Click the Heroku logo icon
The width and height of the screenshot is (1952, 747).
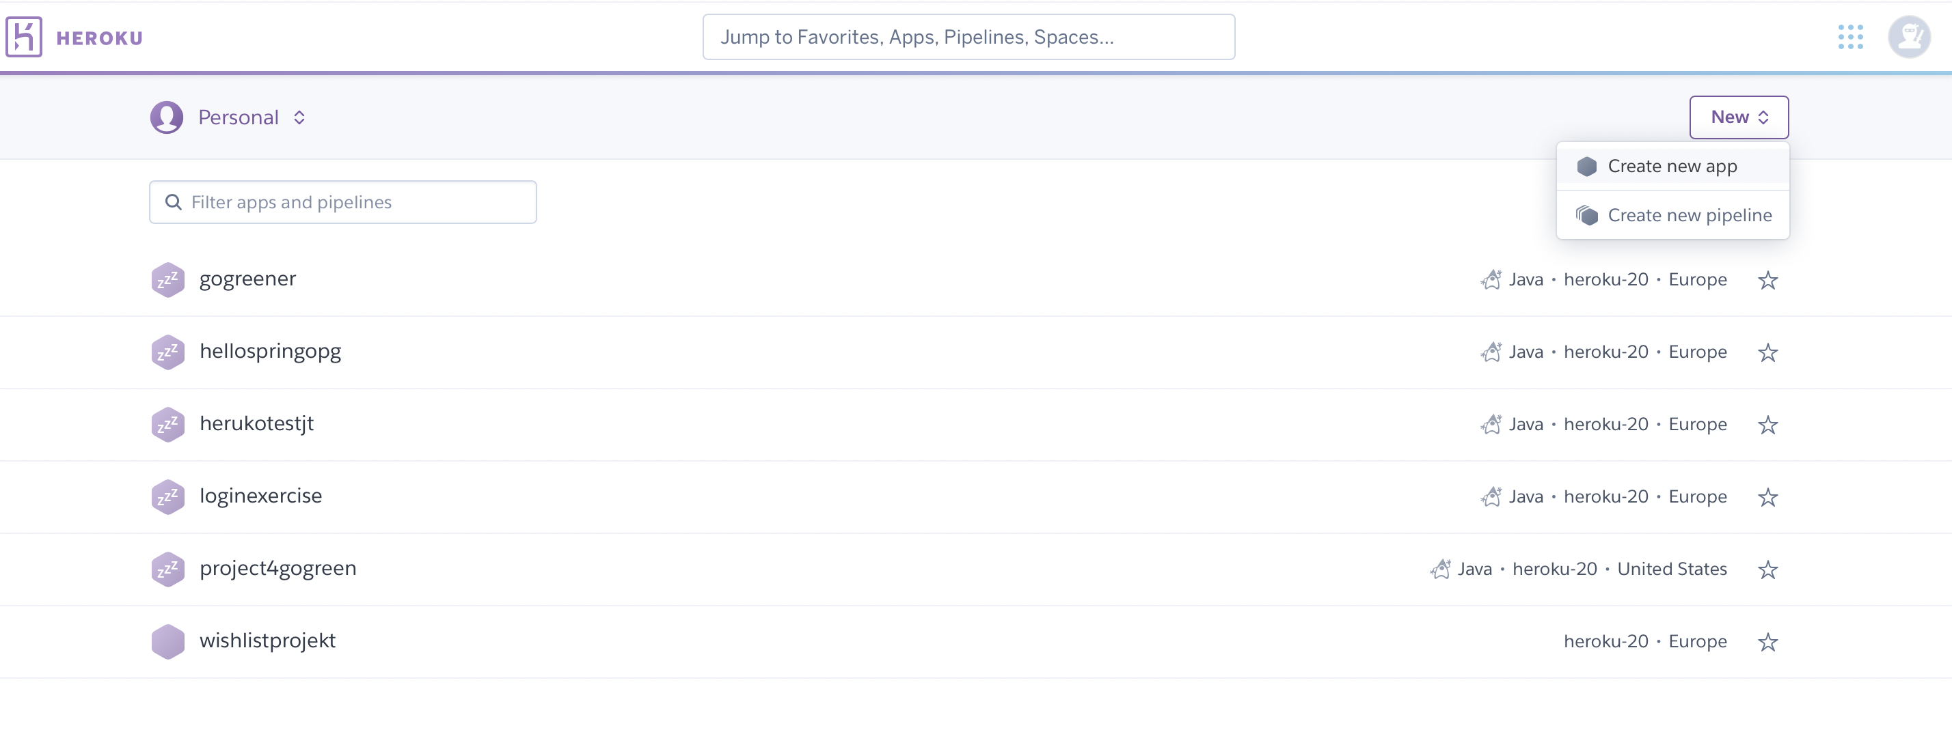[x=23, y=37]
